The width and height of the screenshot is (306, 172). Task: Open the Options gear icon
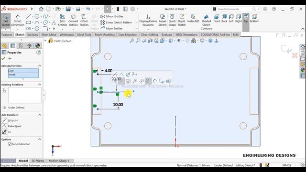point(132,9)
